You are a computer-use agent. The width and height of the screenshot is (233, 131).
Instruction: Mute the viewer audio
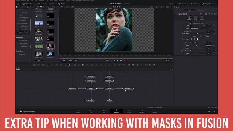click(x=75, y=61)
